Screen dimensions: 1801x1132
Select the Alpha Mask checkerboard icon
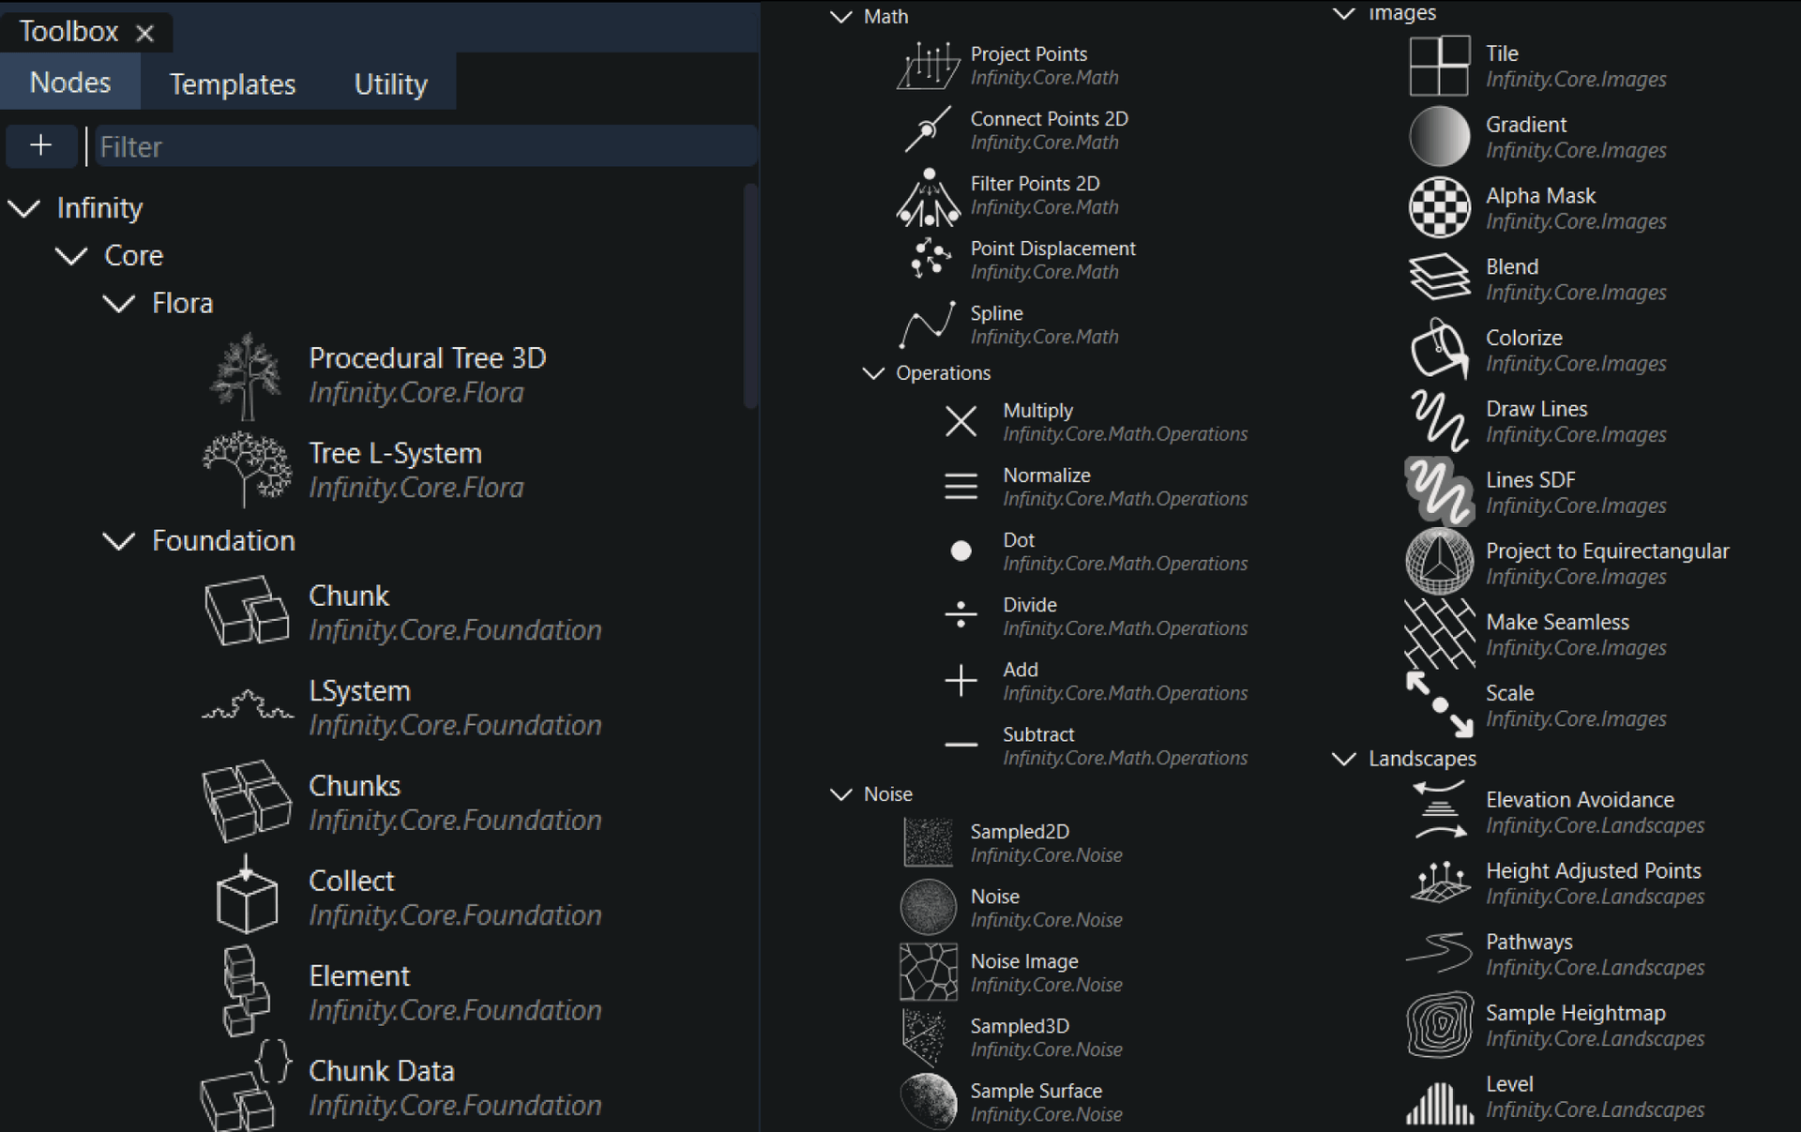tap(1438, 207)
